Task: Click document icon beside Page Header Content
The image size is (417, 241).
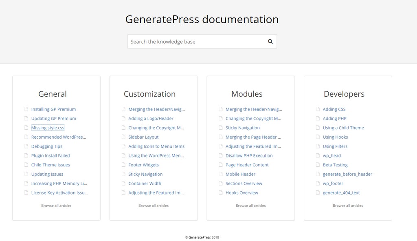Action: [221, 165]
